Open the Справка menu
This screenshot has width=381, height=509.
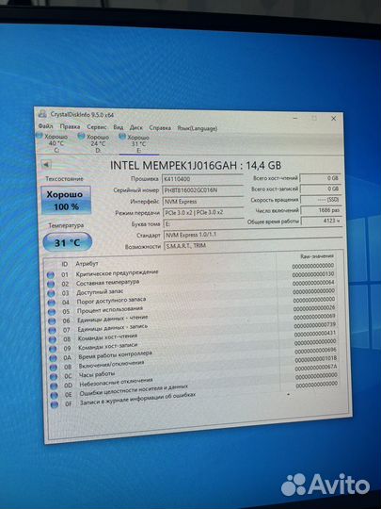pyautogui.click(x=160, y=128)
